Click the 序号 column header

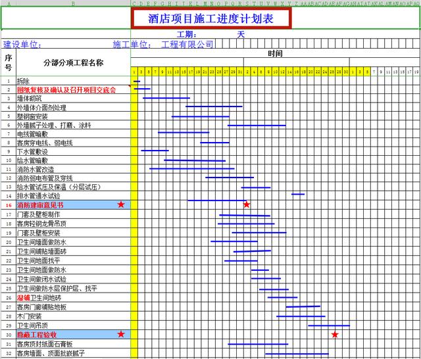tap(9, 62)
